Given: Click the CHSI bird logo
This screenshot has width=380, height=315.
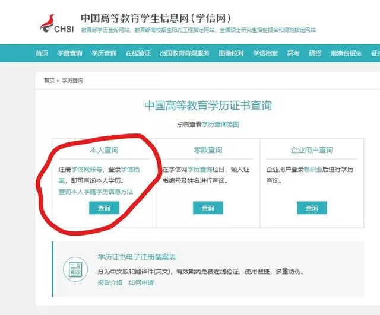Looking at the screenshot, I should [57, 24].
